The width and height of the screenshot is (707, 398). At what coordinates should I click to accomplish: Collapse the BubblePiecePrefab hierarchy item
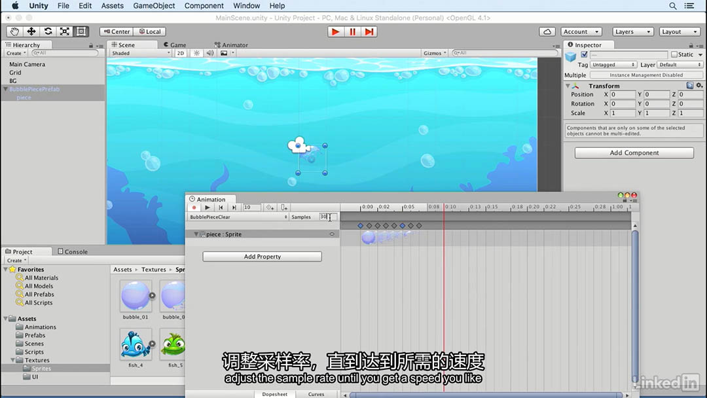click(x=5, y=89)
